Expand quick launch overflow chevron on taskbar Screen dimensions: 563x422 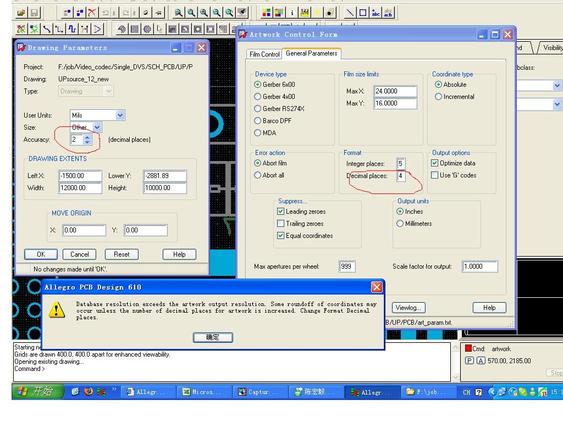pyautogui.click(x=114, y=388)
